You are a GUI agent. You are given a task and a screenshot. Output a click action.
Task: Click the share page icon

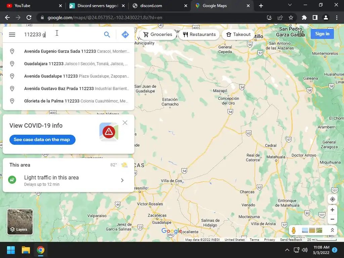click(x=280, y=17)
